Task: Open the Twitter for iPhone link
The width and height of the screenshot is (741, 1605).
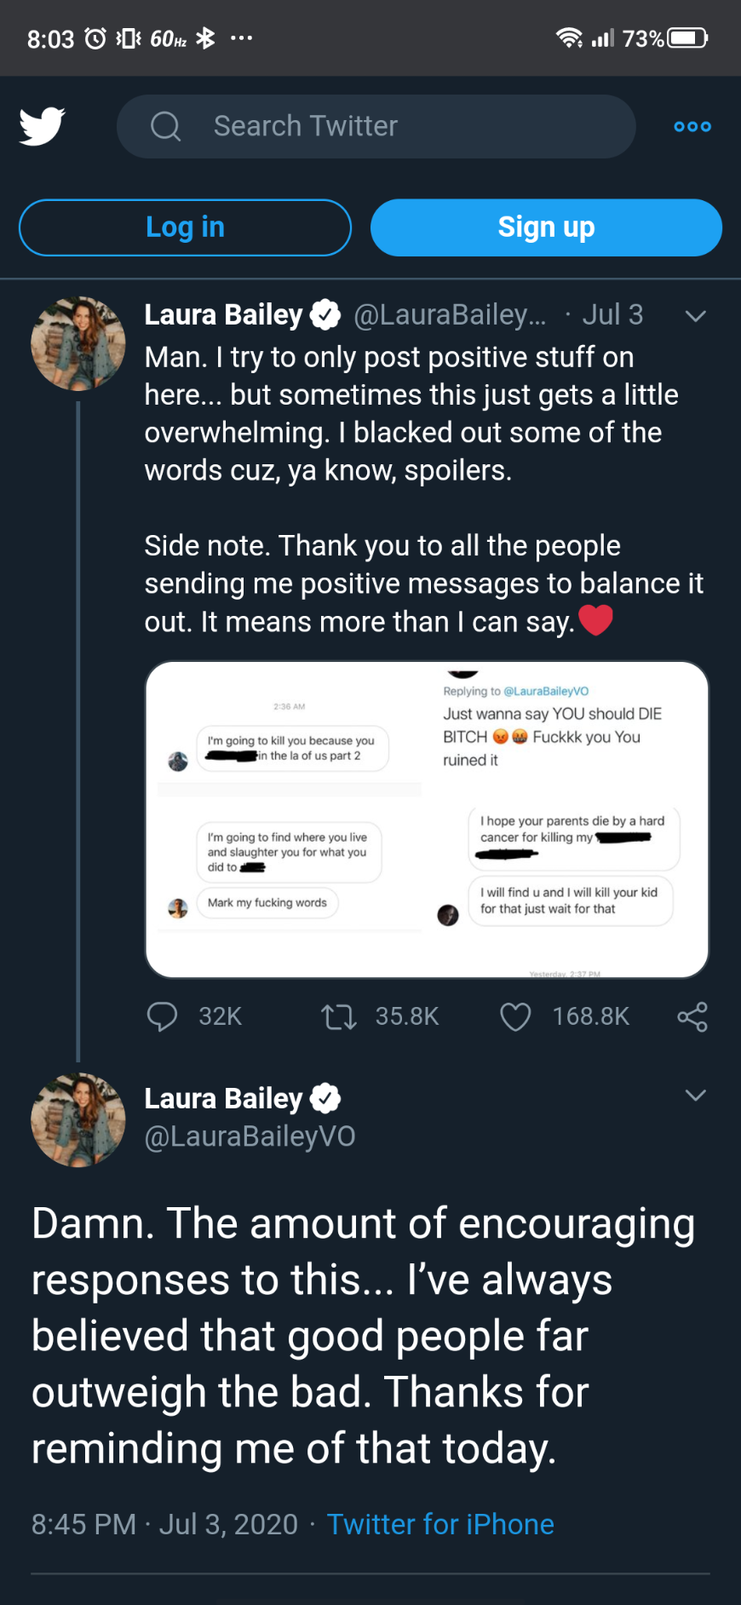Action: 440,1524
